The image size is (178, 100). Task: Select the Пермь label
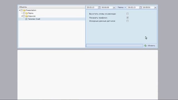31,13
